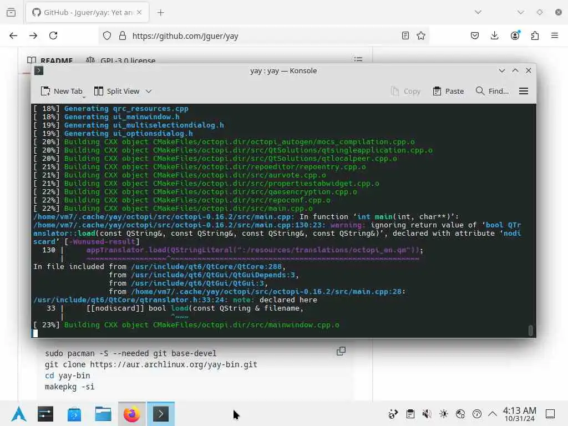Open Pocket save button

(x=475, y=35)
